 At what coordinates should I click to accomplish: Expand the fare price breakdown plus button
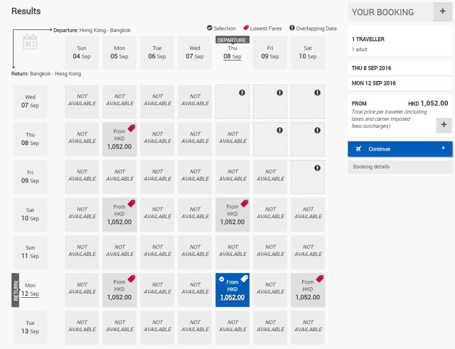point(443,124)
